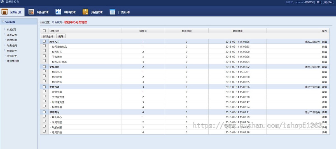
Task: Check the box for 如何入驻商家
Action: tap(44, 61)
